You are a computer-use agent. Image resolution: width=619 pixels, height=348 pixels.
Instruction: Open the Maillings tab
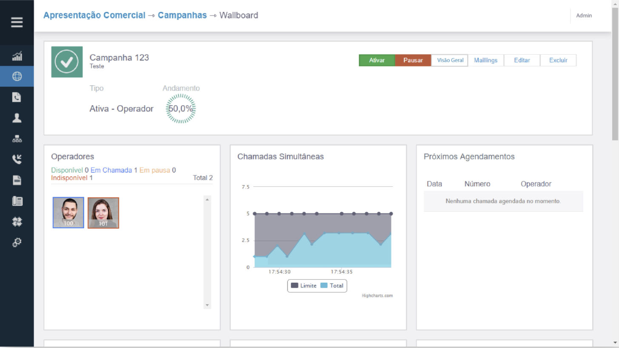tap(486, 60)
